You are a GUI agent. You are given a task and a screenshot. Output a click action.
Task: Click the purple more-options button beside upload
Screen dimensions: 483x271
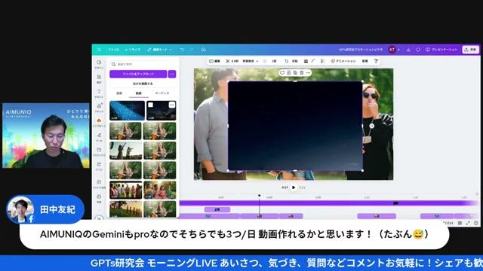pyautogui.click(x=172, y=74)
